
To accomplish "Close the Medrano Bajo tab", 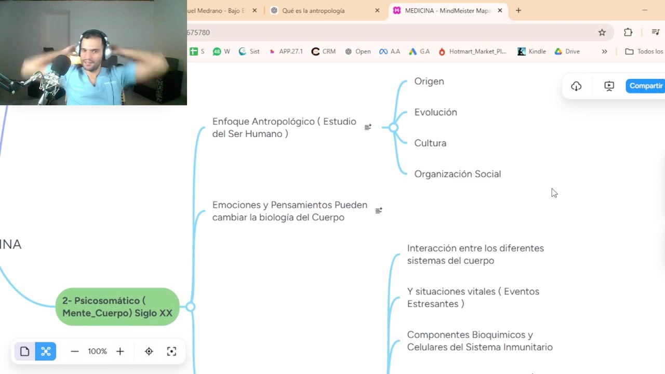I will (255, 10).
